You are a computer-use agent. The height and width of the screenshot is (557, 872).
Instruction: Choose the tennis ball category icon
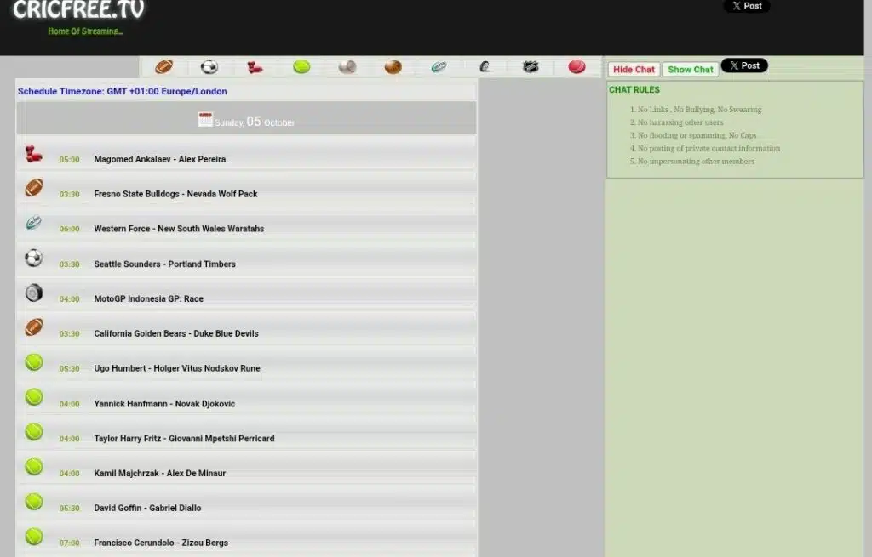click(x=301, y=66)
